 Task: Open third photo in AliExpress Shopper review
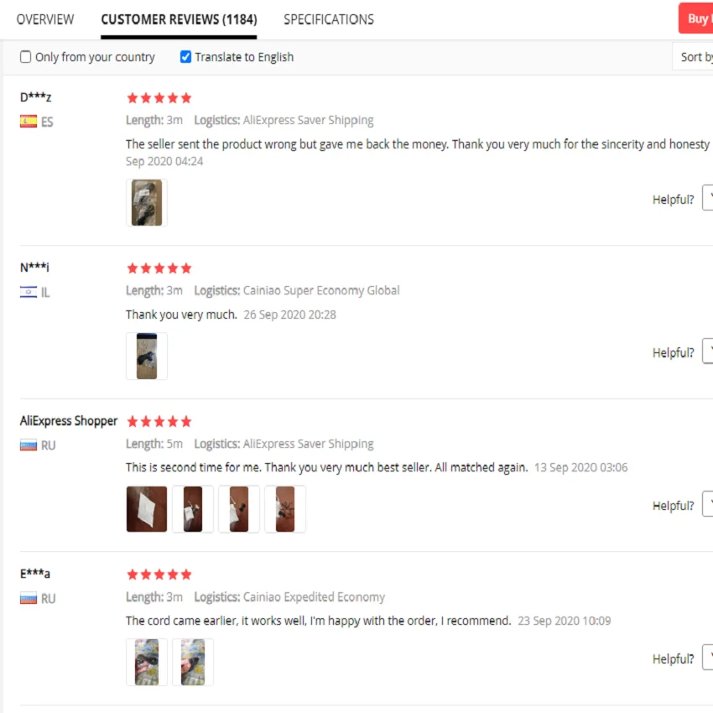click(x=239, y=509)
